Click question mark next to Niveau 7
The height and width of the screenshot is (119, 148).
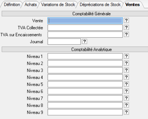point(126,98)
